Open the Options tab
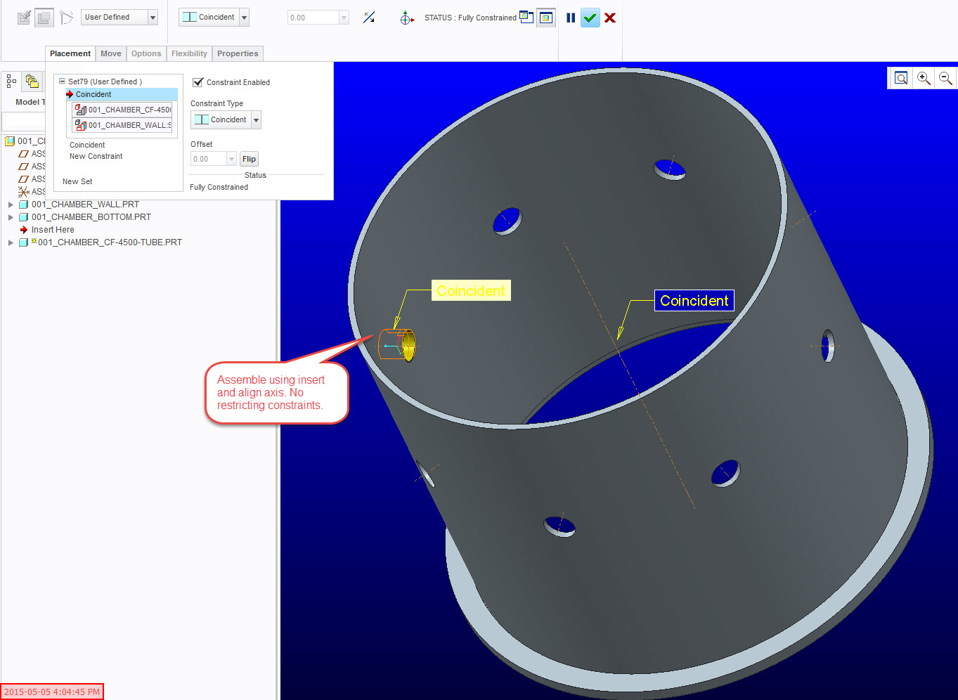958x700 pixels. [146, 53]
